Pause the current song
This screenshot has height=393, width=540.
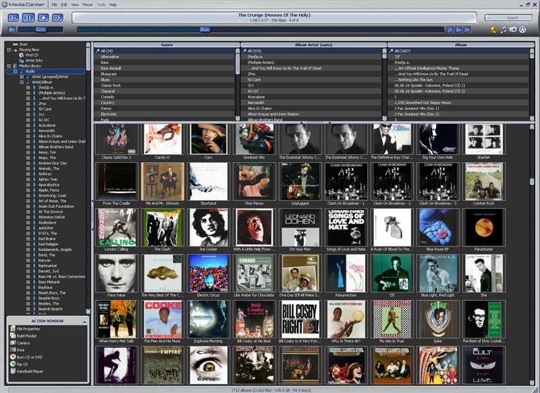[28, 18]
